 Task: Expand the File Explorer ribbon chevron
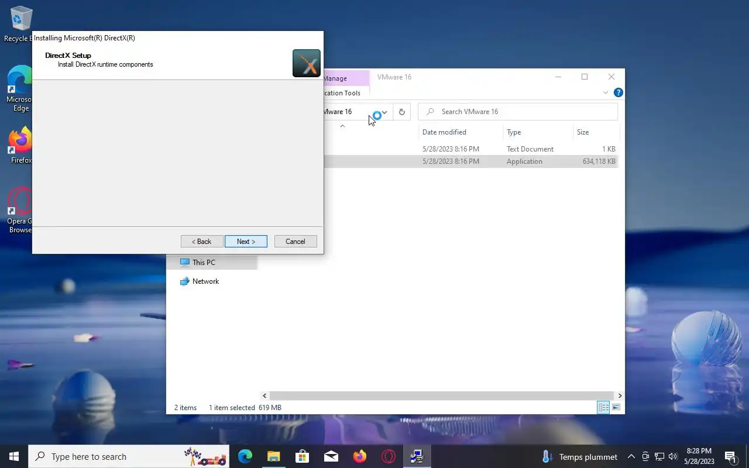(605, 92)
